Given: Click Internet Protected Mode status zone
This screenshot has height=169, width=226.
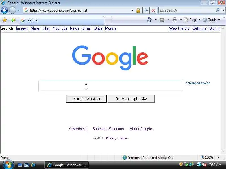Looking at the screenshot, I should tap(147, 158).
